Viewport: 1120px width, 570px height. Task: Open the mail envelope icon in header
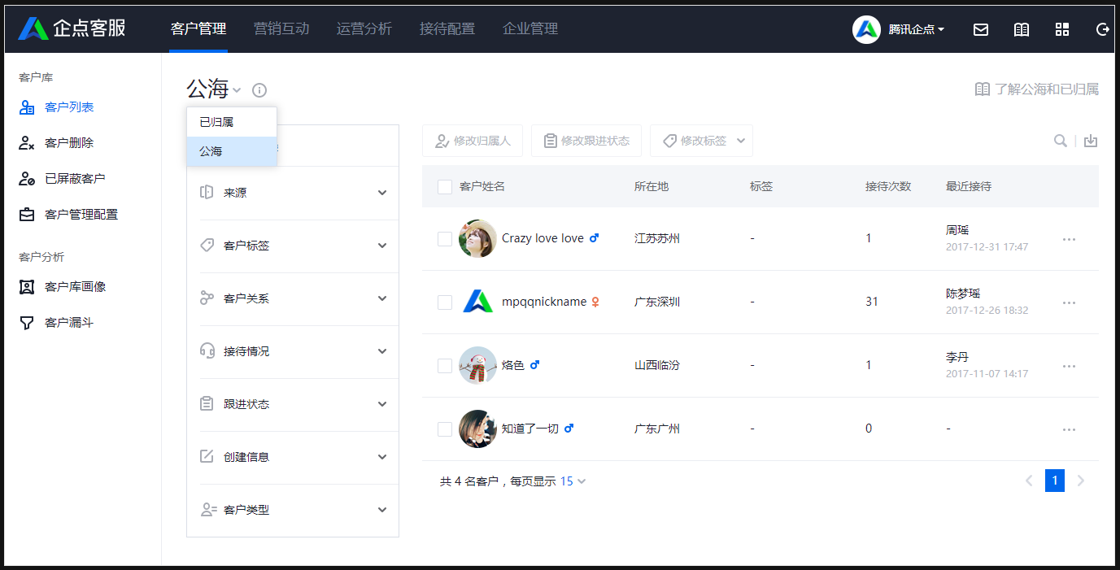pos(981,29)
